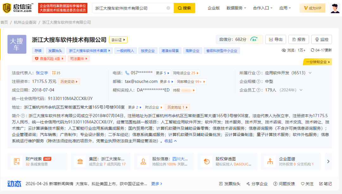342x194 pixels.
Task: Click the related-companies 35 icon badge
Action: (x=56, y=73)
